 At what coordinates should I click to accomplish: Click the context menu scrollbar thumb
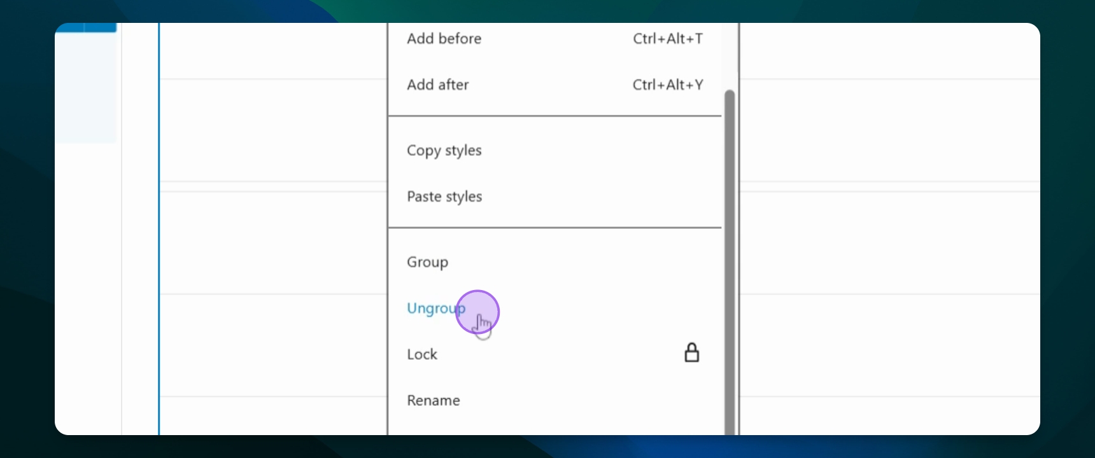click(x=730, y=254)
